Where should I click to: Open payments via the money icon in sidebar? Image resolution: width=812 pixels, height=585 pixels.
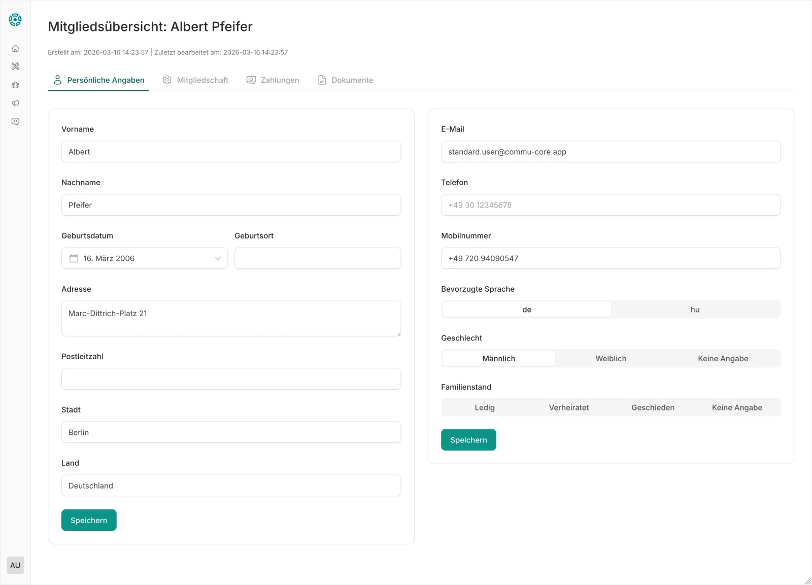pos(15,121)
